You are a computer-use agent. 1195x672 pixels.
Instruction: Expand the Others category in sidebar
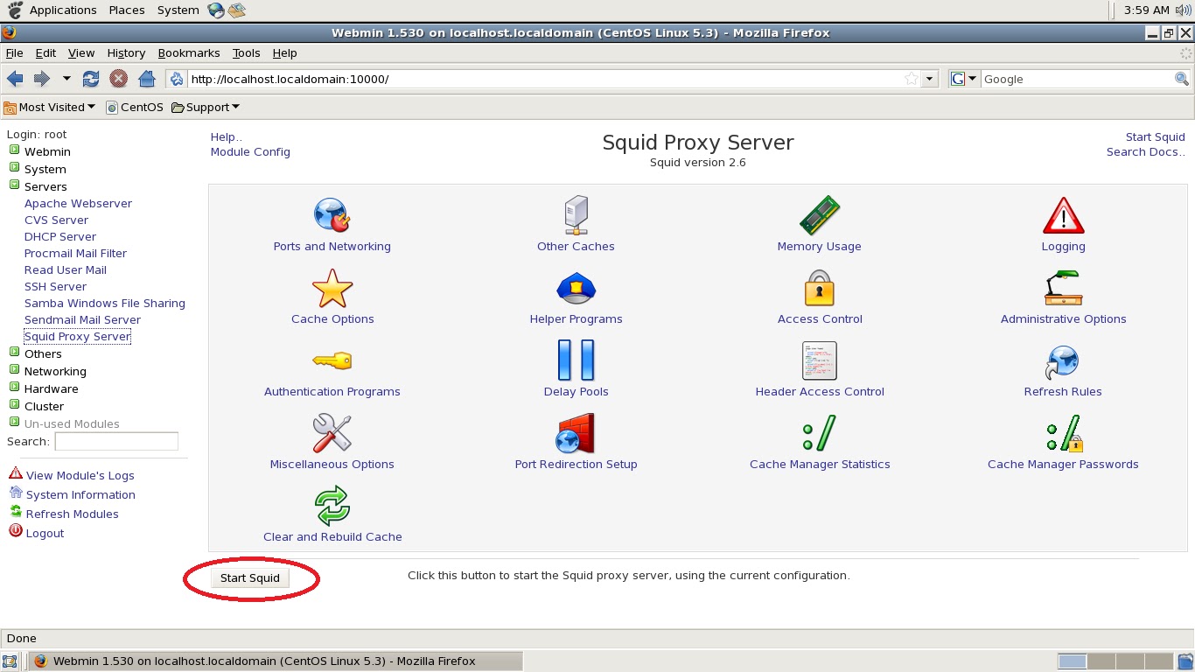coord(14,353)
